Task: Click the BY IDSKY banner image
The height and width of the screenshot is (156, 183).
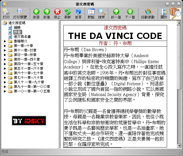Action: 29,121
